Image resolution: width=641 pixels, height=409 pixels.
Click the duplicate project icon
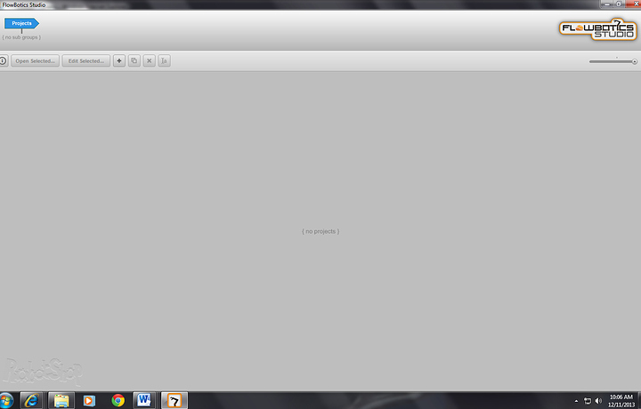click(x=134, y=60)
